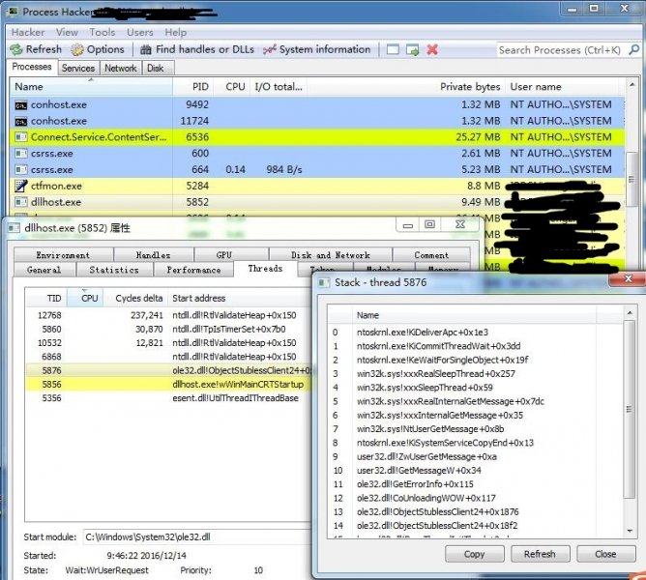Click Copy in the Stack window

click(474, 554)
